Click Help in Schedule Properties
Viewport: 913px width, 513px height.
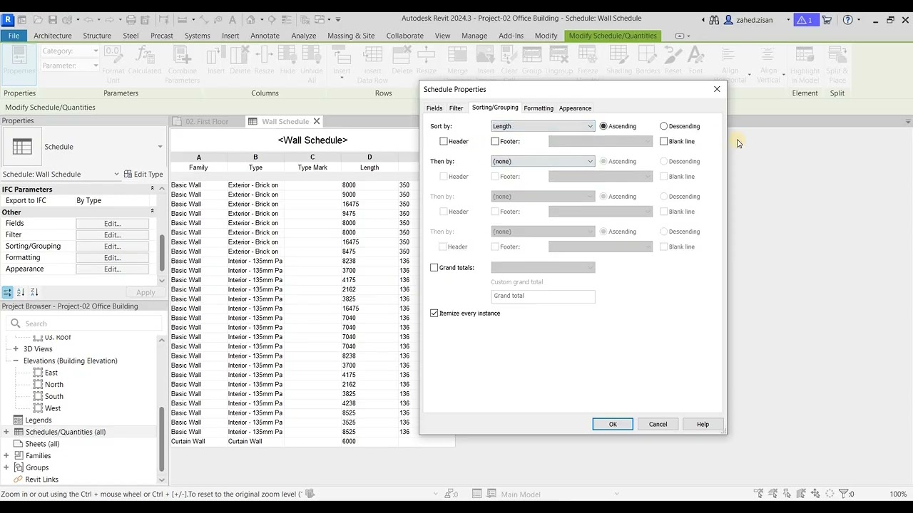(703, 424)
